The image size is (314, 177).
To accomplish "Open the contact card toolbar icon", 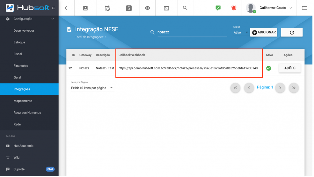I will point(85,8).
